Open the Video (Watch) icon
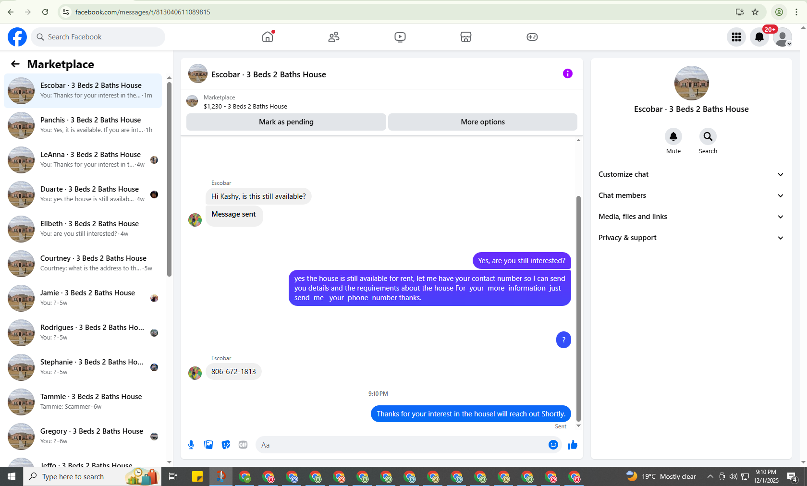The width and height of the screenshot is (807, 486). (400, 37)
